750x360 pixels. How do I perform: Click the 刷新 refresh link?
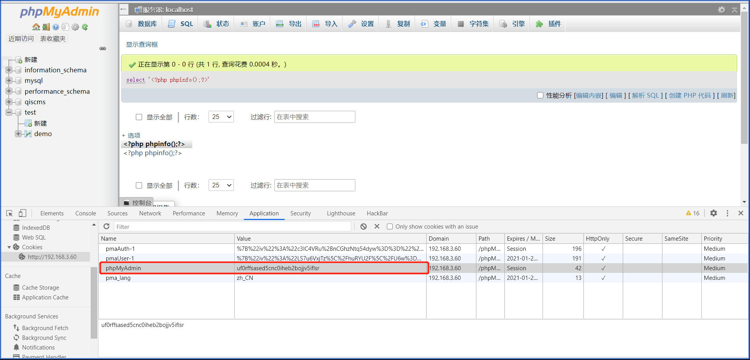[x=727, y=95]
